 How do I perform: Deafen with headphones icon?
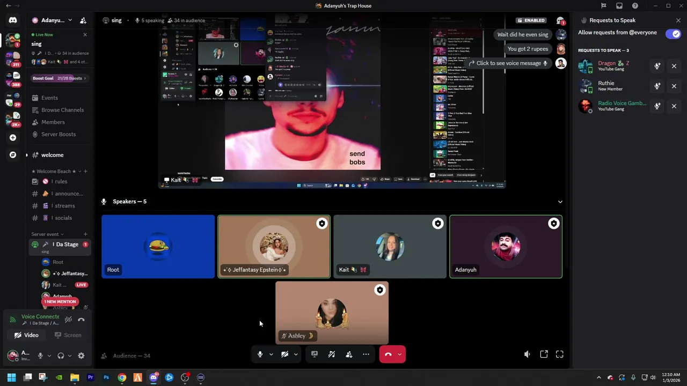point(61,355)
